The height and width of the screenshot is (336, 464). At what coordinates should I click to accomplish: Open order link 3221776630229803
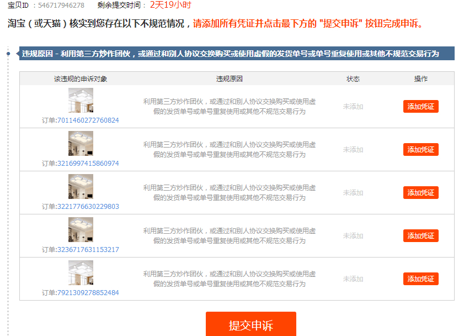(88, 207)
